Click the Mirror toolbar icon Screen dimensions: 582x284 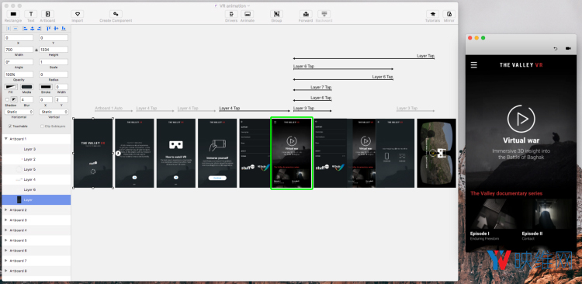449,14
